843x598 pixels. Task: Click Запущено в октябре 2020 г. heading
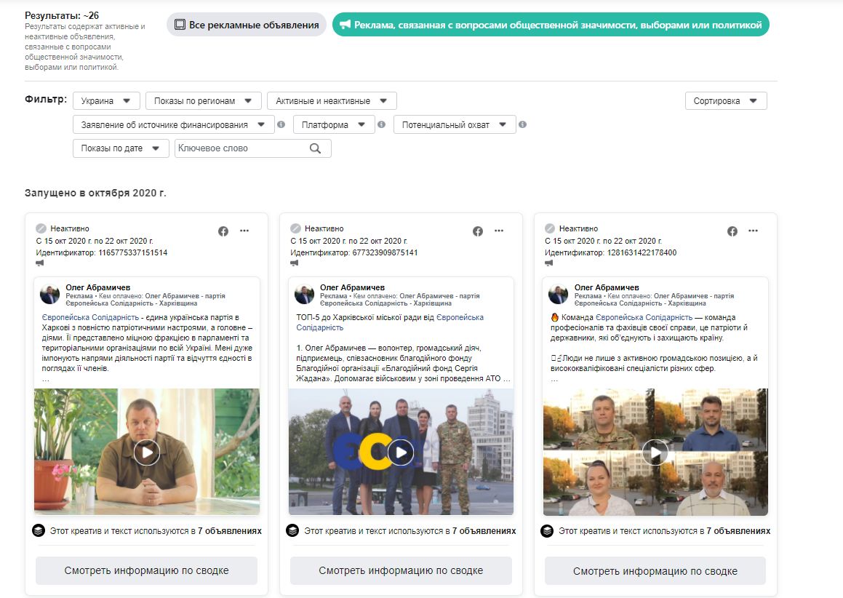[x=96, y=193]
